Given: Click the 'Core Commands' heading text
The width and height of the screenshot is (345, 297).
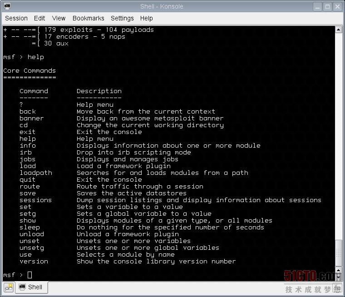Looking at the screenshot, I should (x=30, y=71).
